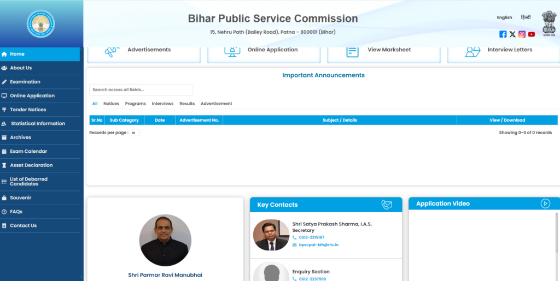This screenshot has height=281, width=560.
Task: Open the YouTube channel icon
Action: 532,34
